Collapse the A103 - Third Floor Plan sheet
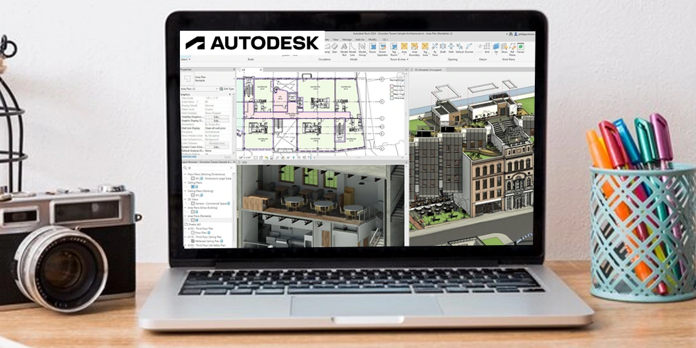This screenshot has height=348, width=696. point(185,229)
